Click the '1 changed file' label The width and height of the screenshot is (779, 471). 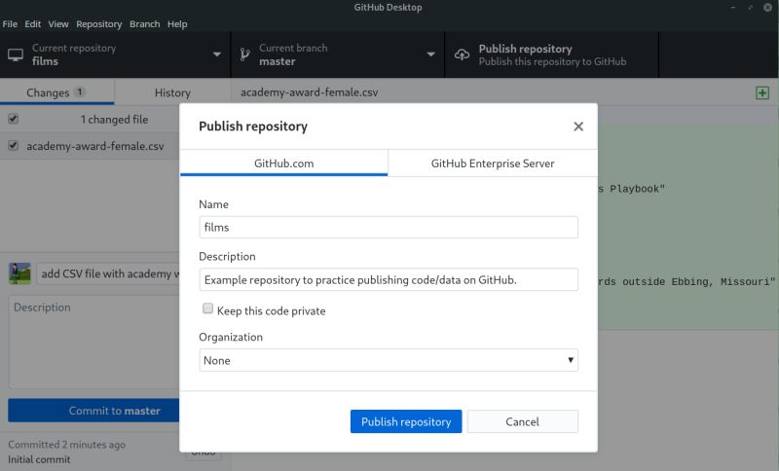(x=114, y=119)
